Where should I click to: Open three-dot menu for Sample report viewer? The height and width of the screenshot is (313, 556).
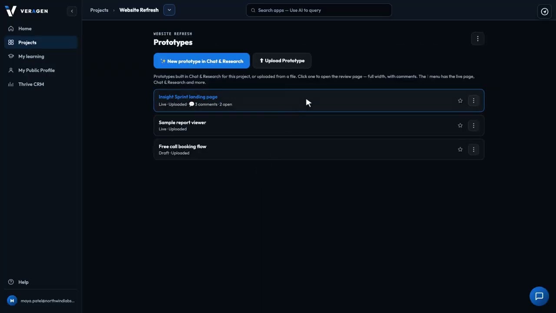tap(473, 125)
